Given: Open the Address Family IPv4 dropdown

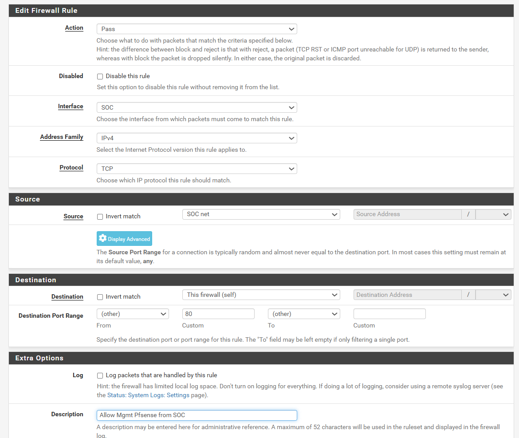Looking at the screenshot, I should point(197,138).
